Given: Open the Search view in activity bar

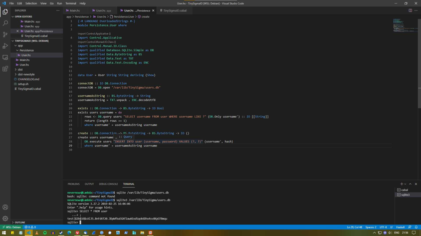Looking at the screenshot, I should pos(5,23).
